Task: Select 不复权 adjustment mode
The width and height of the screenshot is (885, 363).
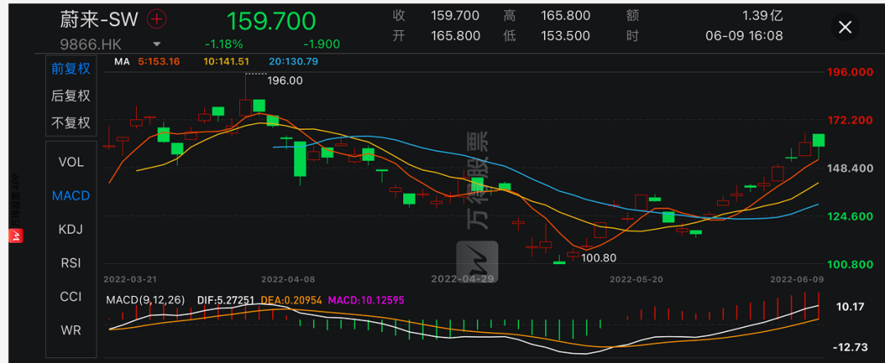Action: pyautogui.click(x=70, y=123)
